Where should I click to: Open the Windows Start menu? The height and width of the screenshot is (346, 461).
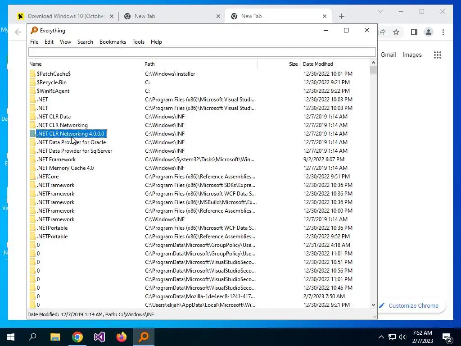pos(11,337)
